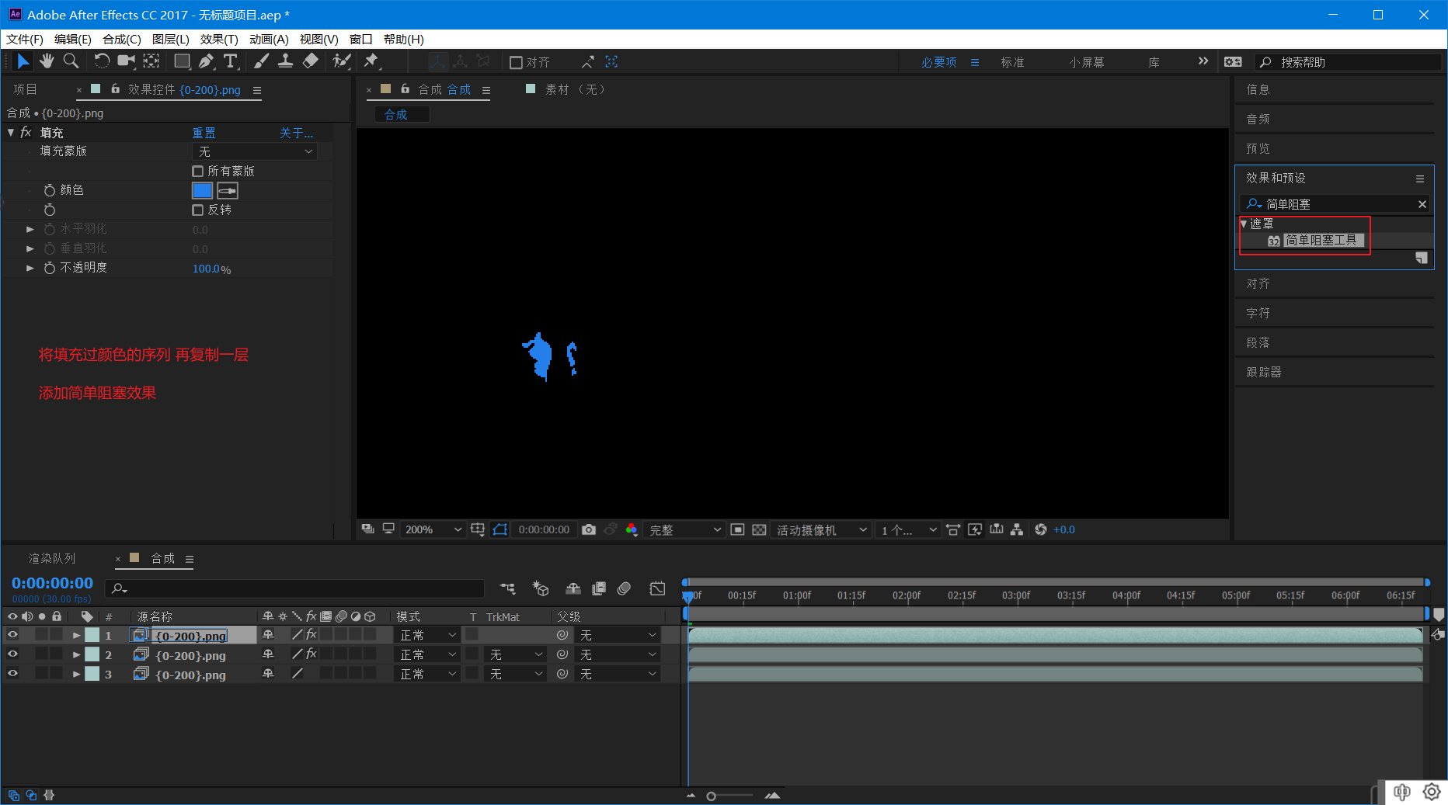
Task: Select the Pen tool
Action: [206, 61]
